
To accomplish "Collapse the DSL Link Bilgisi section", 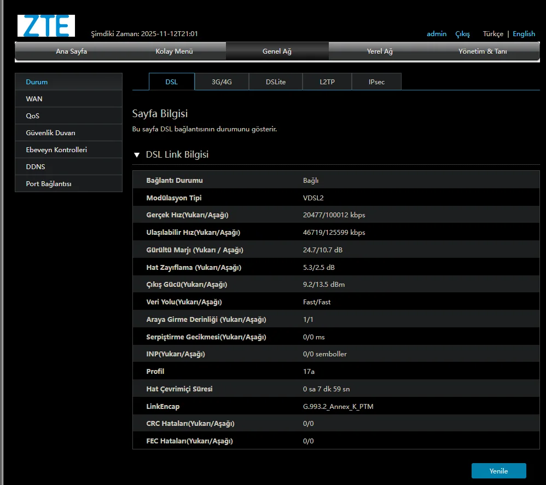I will (137, 155).
